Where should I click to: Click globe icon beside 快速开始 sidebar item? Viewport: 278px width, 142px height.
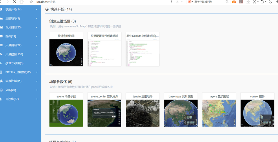pyautogui.click(x=1, y=9)
